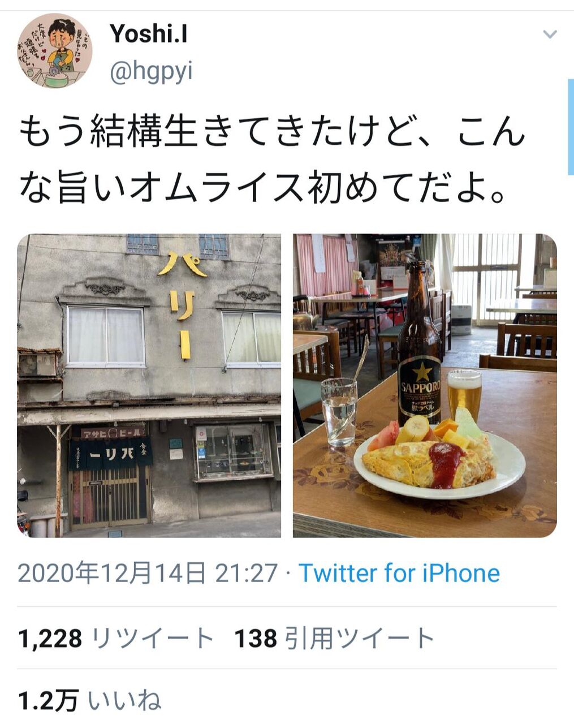Open the omurice and Sapporo beer photo
This screenshot has width=574, height=724.
click(425, 386)
